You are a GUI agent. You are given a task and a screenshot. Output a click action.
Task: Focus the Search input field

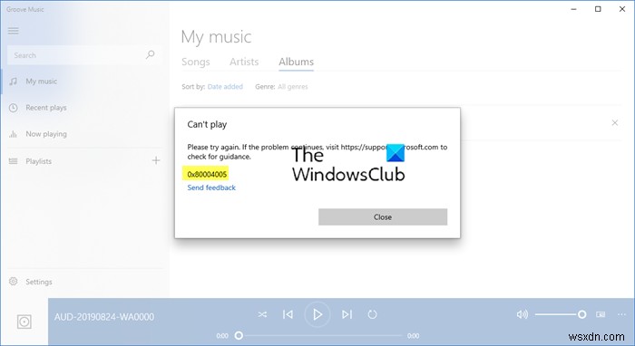84,55
